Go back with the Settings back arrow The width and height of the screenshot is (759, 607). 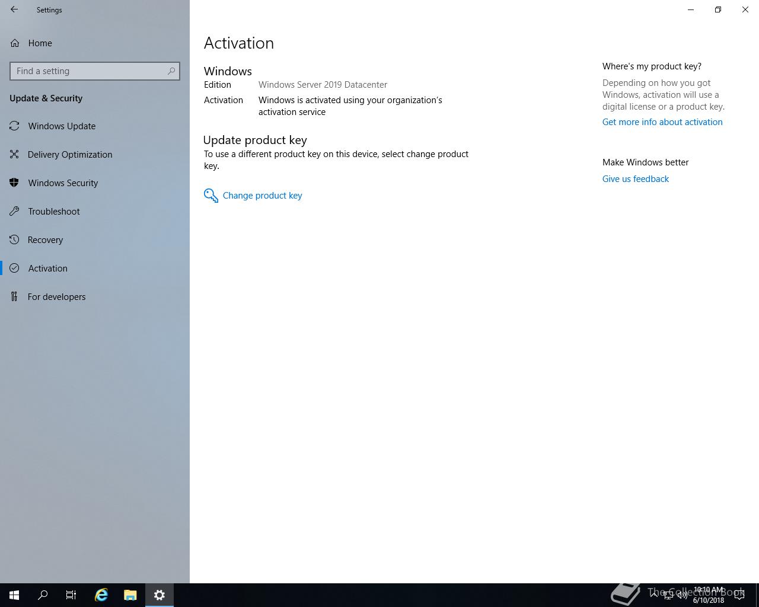(14, 9)
